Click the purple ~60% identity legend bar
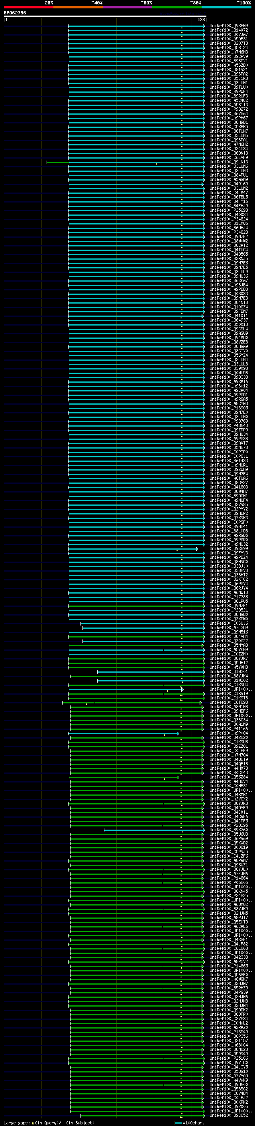 tap(128, 7)
